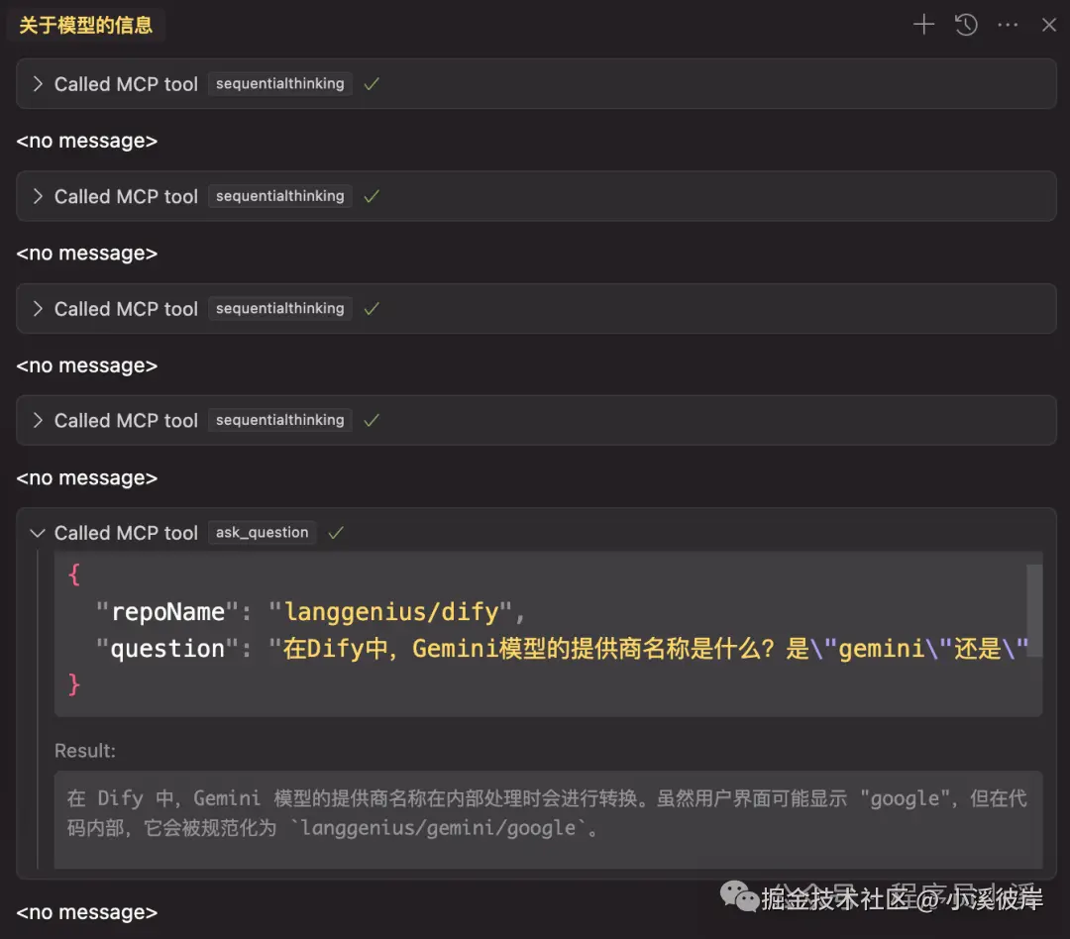The width and height of the screenshot is (1070, 939).
Task: Collapse the ask_question tool call
Action: click(38, 533)
